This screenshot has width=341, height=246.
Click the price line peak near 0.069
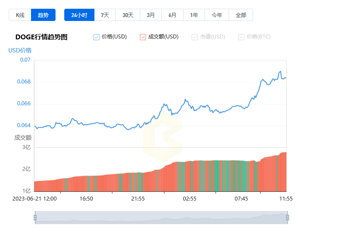coord(280,72)
